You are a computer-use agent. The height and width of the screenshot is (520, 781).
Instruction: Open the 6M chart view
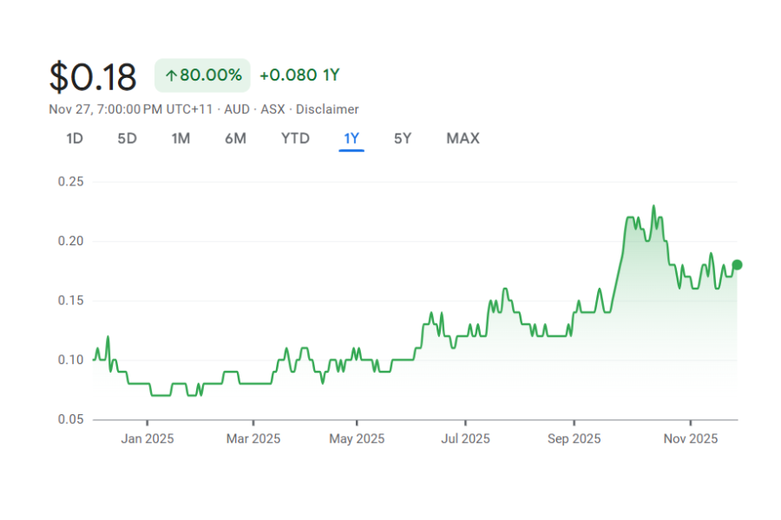click(x=235, y=139)
